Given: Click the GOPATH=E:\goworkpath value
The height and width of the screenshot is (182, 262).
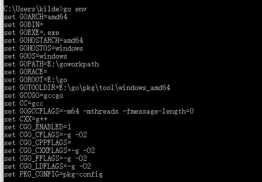Looking at the screenshot, I should pyautogui.click(x=59, y=64).
